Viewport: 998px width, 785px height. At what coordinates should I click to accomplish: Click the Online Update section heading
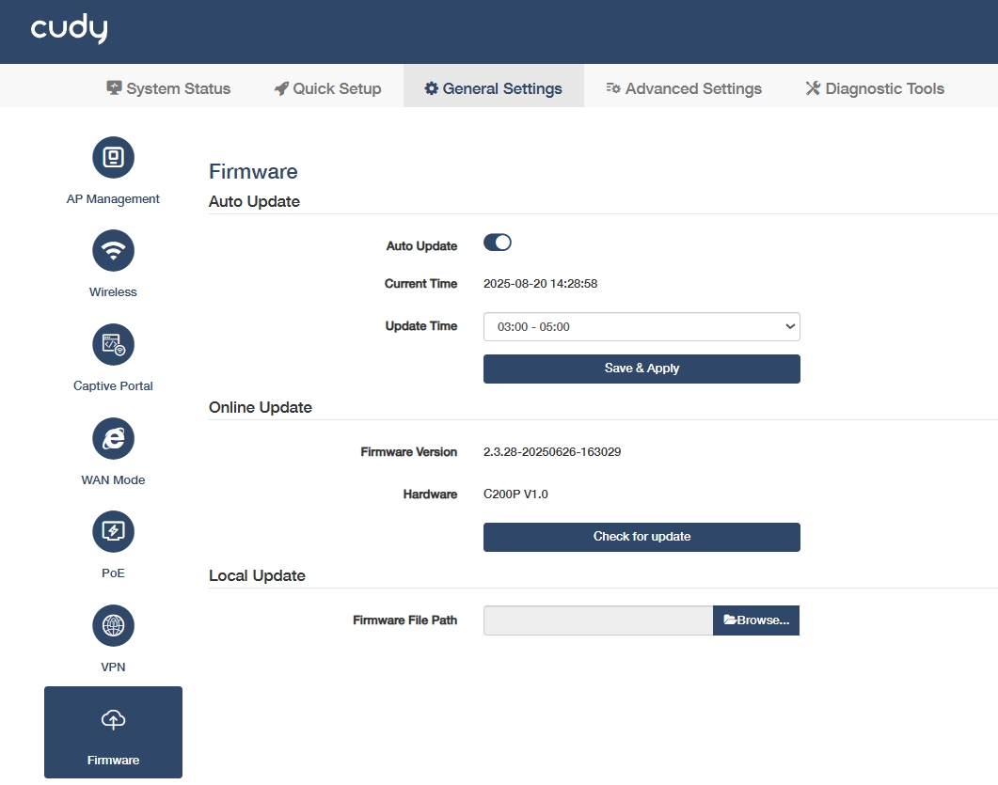pos(261,407)
